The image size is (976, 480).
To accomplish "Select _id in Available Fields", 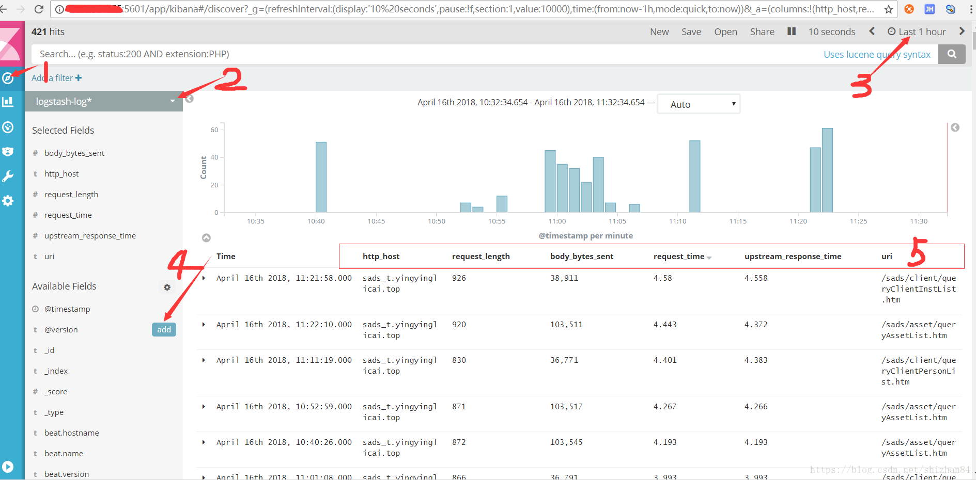I will [x=49, y=350].
